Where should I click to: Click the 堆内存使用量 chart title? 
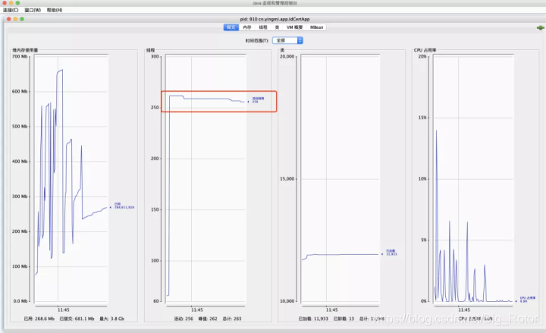[25, 50]
